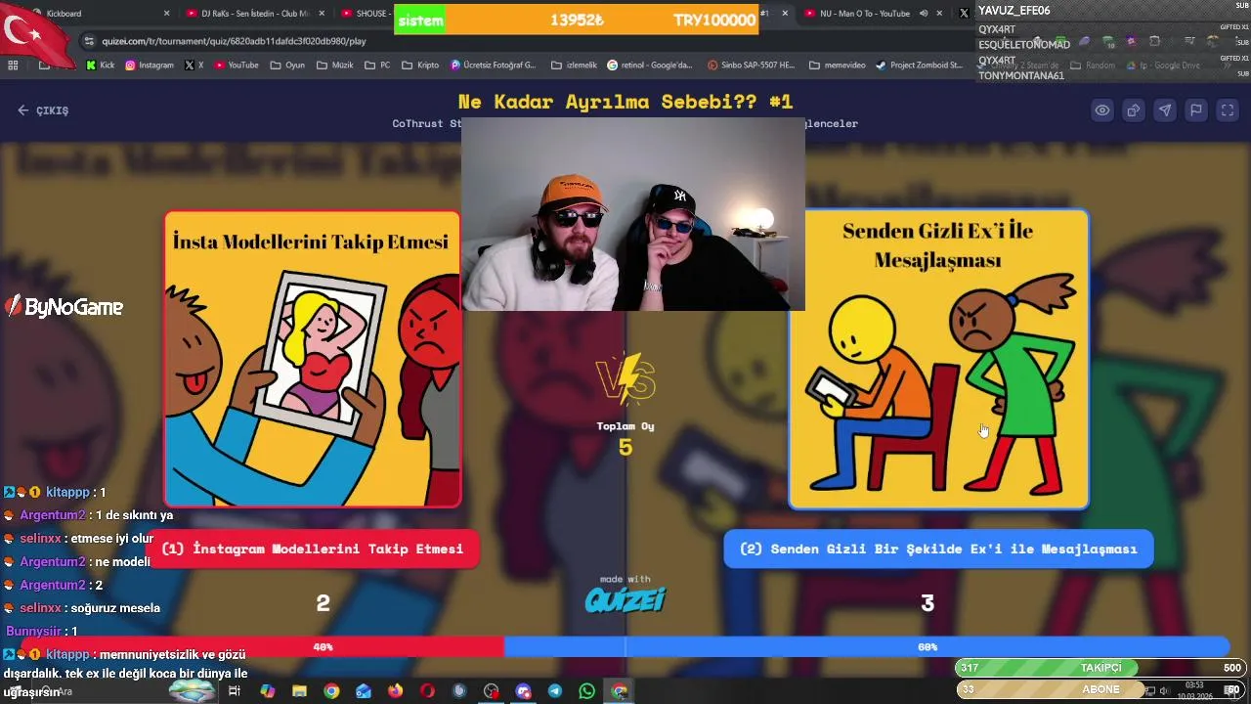Click the browser apps grid icon

click(13, 66)
